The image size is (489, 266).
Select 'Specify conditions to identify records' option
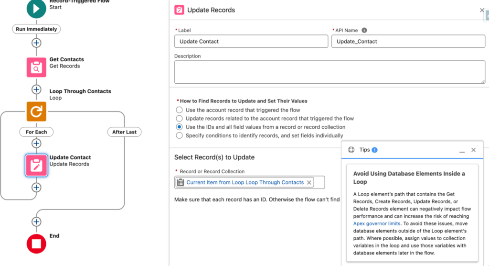click(179, 135)
